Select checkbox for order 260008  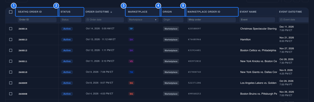(11, 94)
